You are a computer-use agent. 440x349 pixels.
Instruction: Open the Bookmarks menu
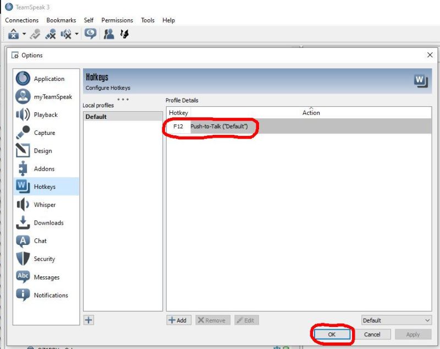[61, 20]
